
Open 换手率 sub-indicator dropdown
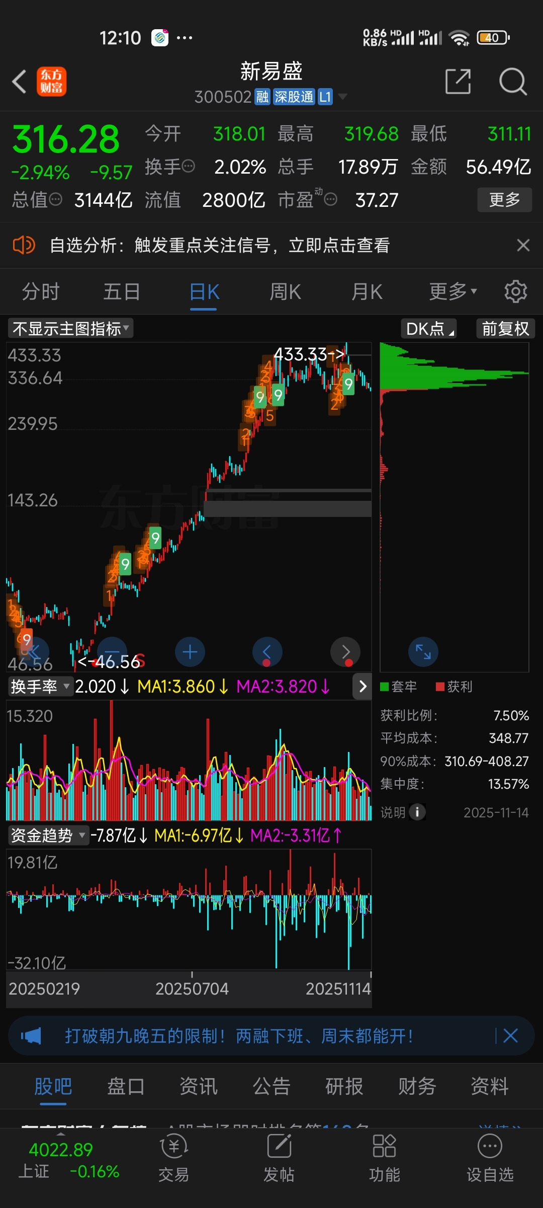pyautogui.click(x=41, y=687)
